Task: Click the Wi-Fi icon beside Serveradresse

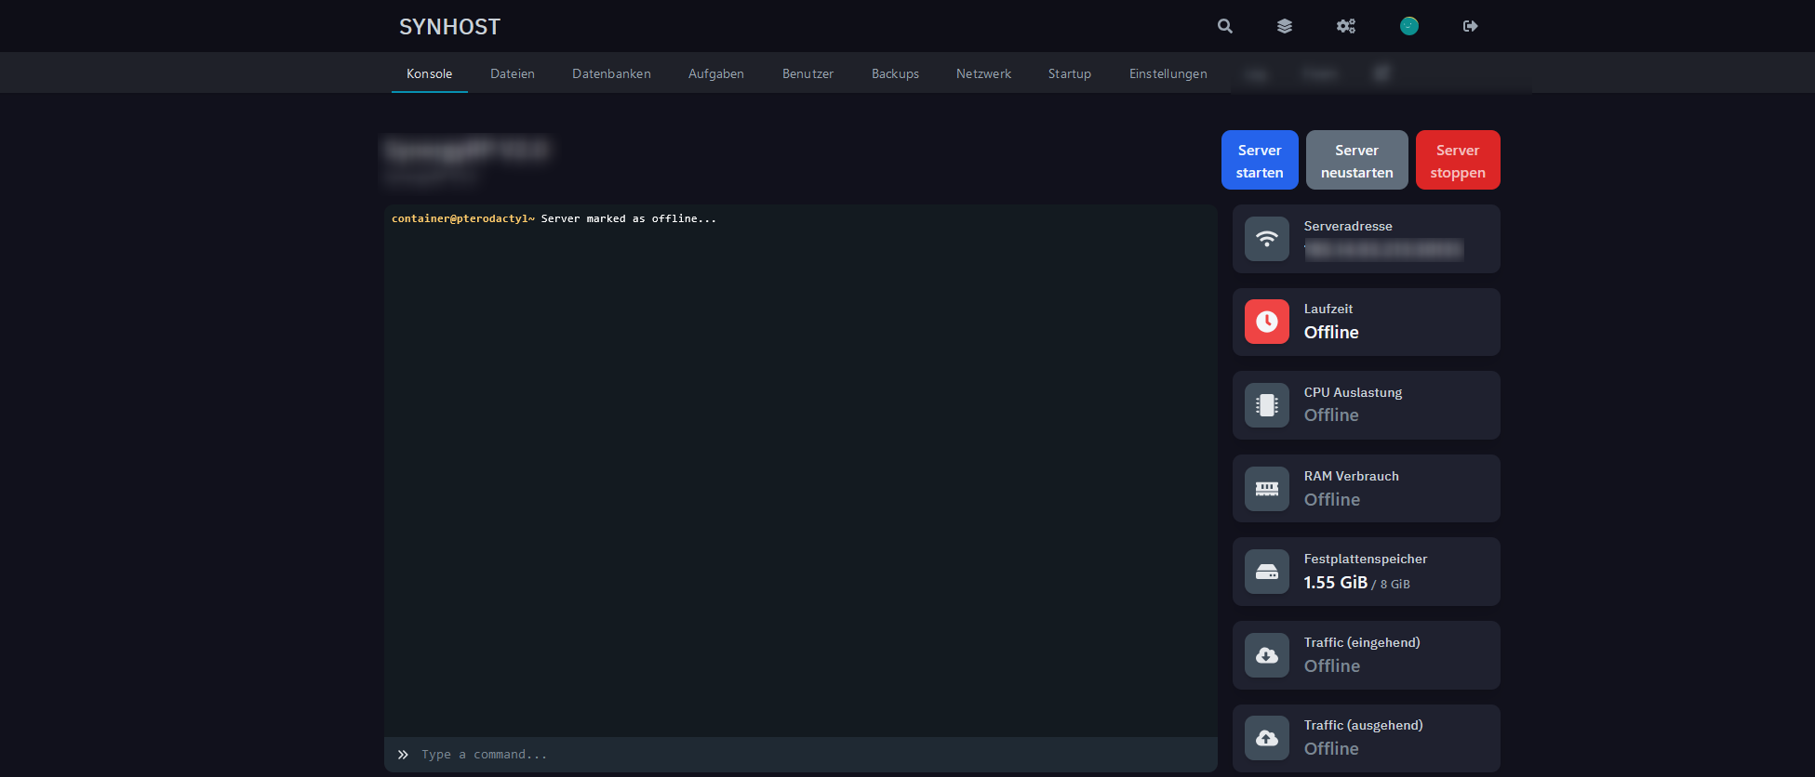Action: [x=1267, y=239]
